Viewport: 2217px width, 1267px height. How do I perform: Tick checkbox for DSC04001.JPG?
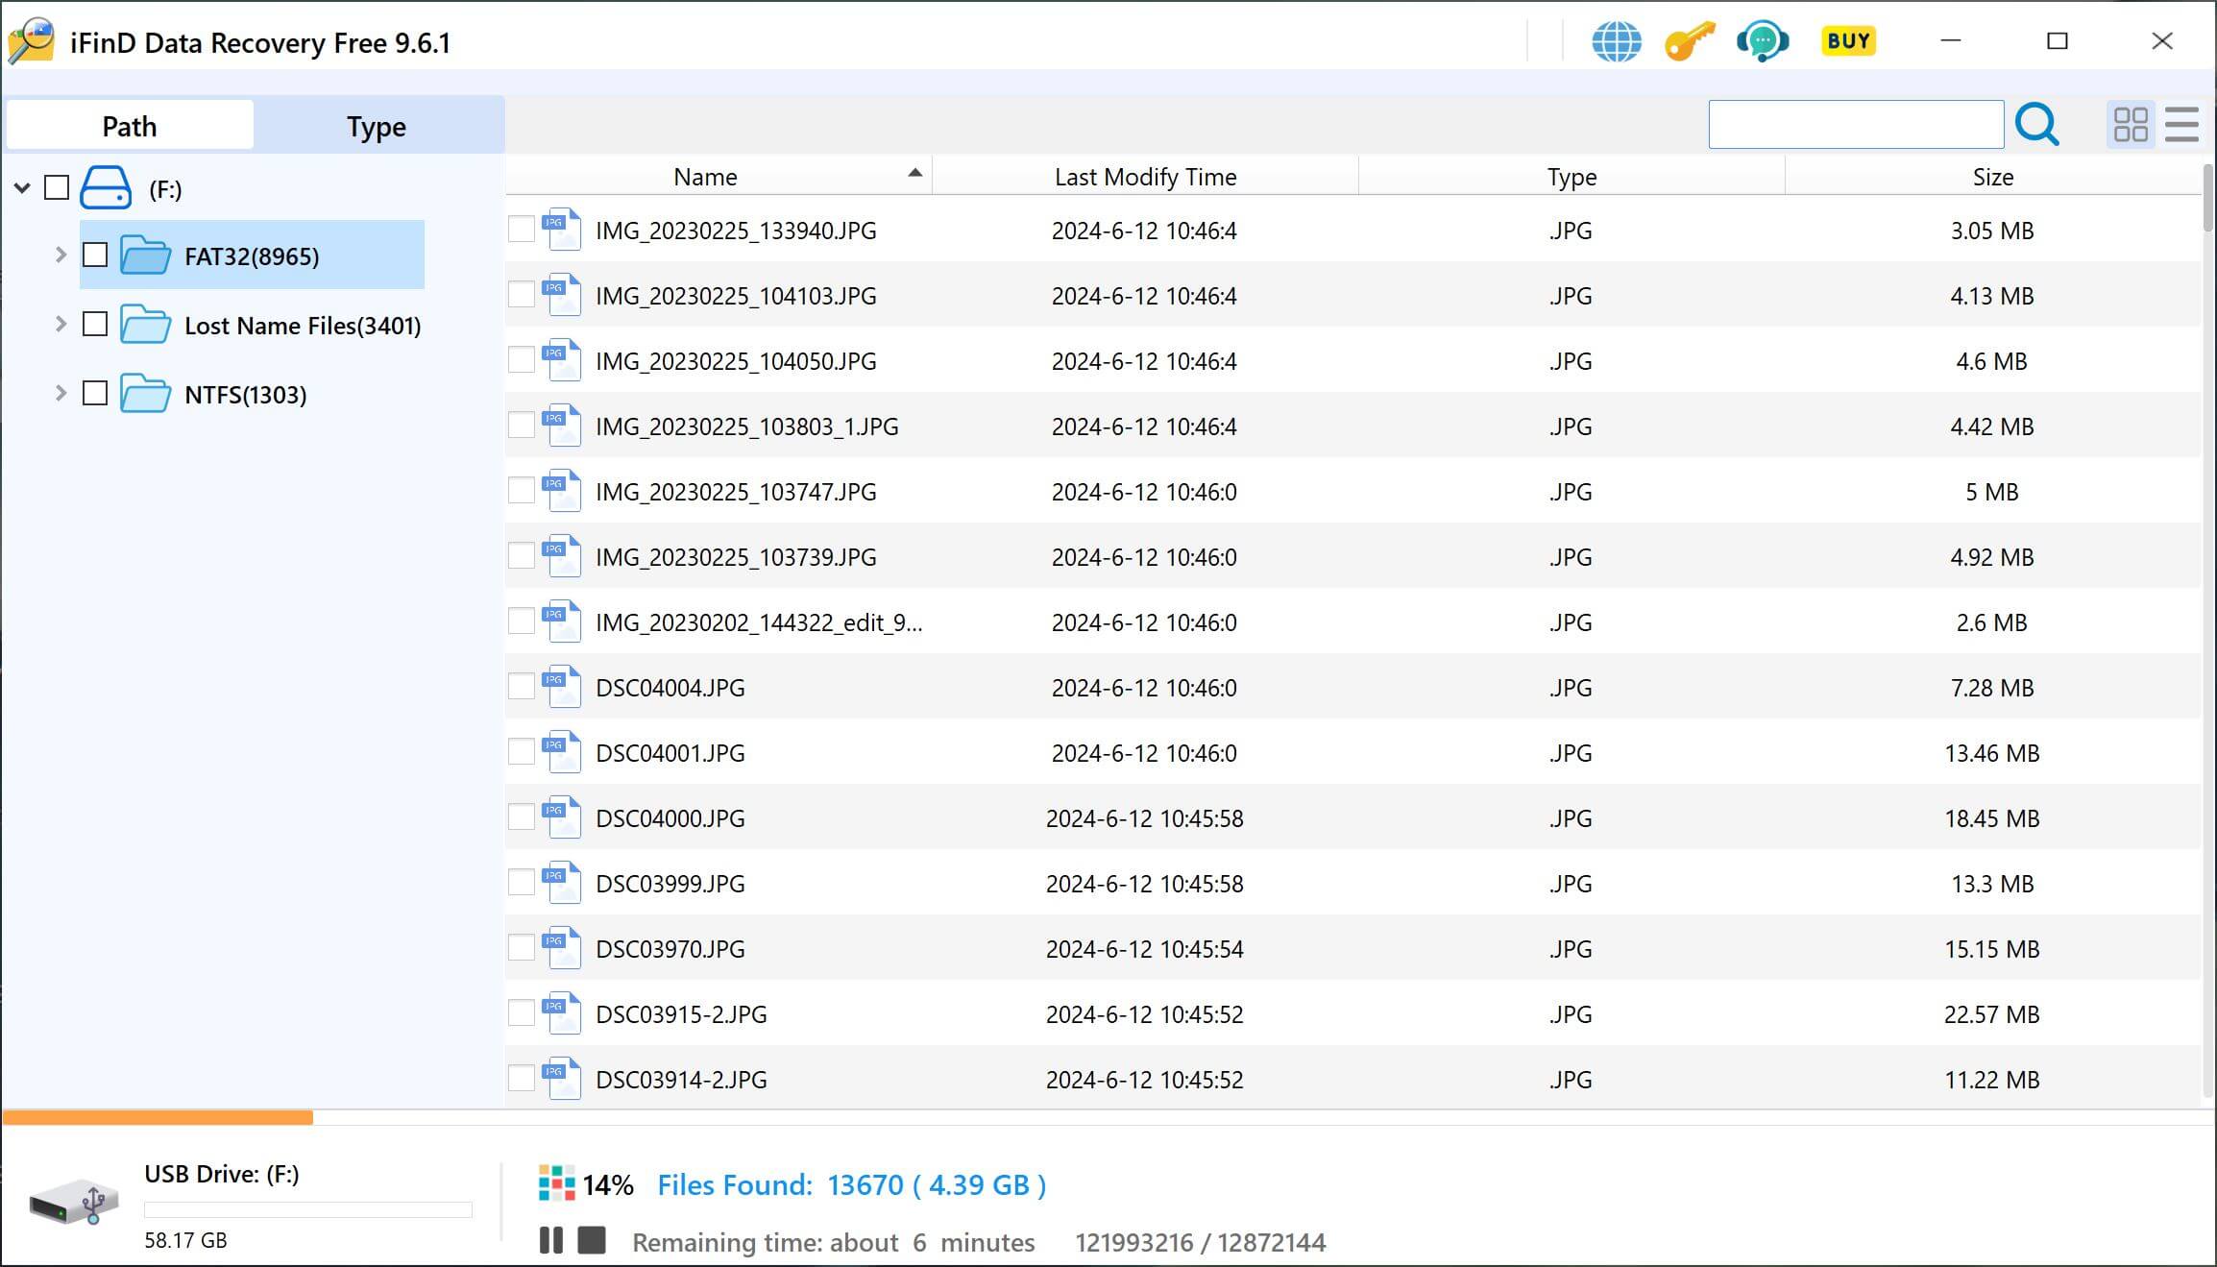tap(521, 752)
